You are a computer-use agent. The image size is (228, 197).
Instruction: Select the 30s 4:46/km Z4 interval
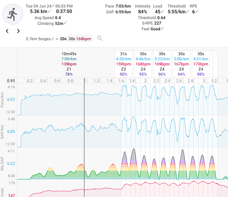pyautogui.click(x=143, y=64)
